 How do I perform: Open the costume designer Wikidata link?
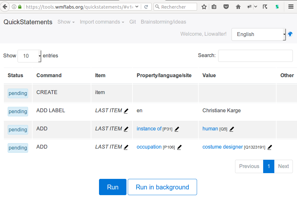(x=223, y=147)
